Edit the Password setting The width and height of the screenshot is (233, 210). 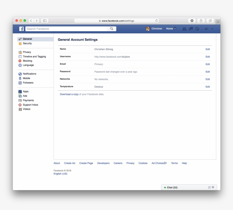(208, 72)
